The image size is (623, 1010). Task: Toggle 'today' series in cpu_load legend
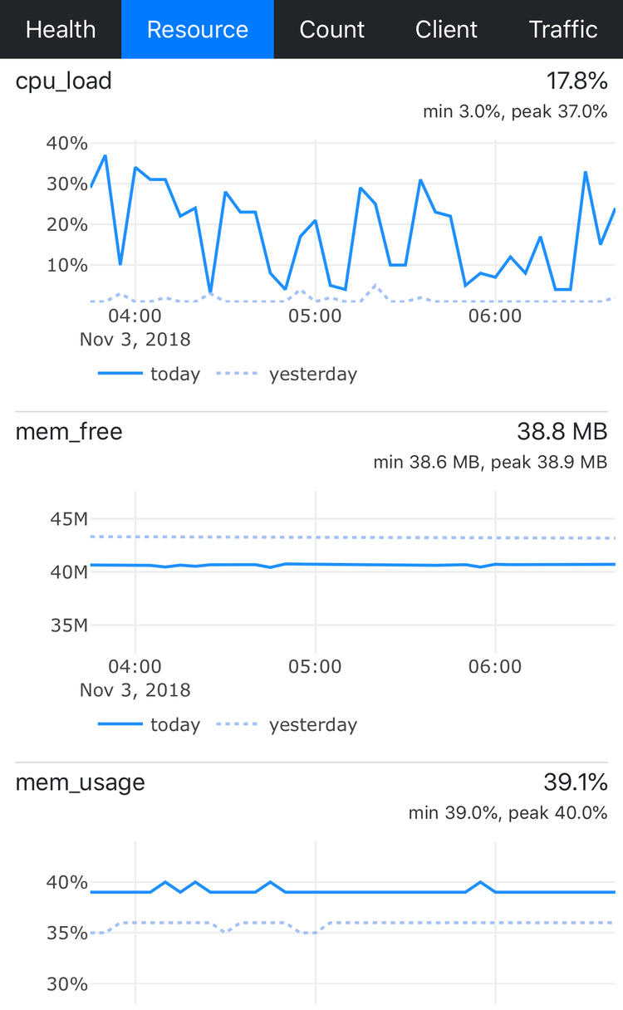pyautogui.click(x=150, y=374)
